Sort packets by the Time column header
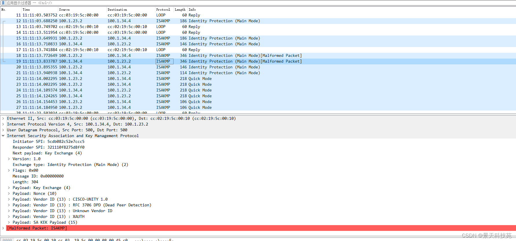516x241 pixels. click(x=26, y=10)
